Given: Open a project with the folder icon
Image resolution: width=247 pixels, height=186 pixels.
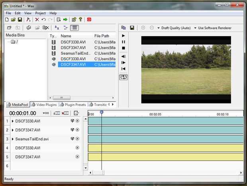Looking at the screenshot, I should pos(13,20).
